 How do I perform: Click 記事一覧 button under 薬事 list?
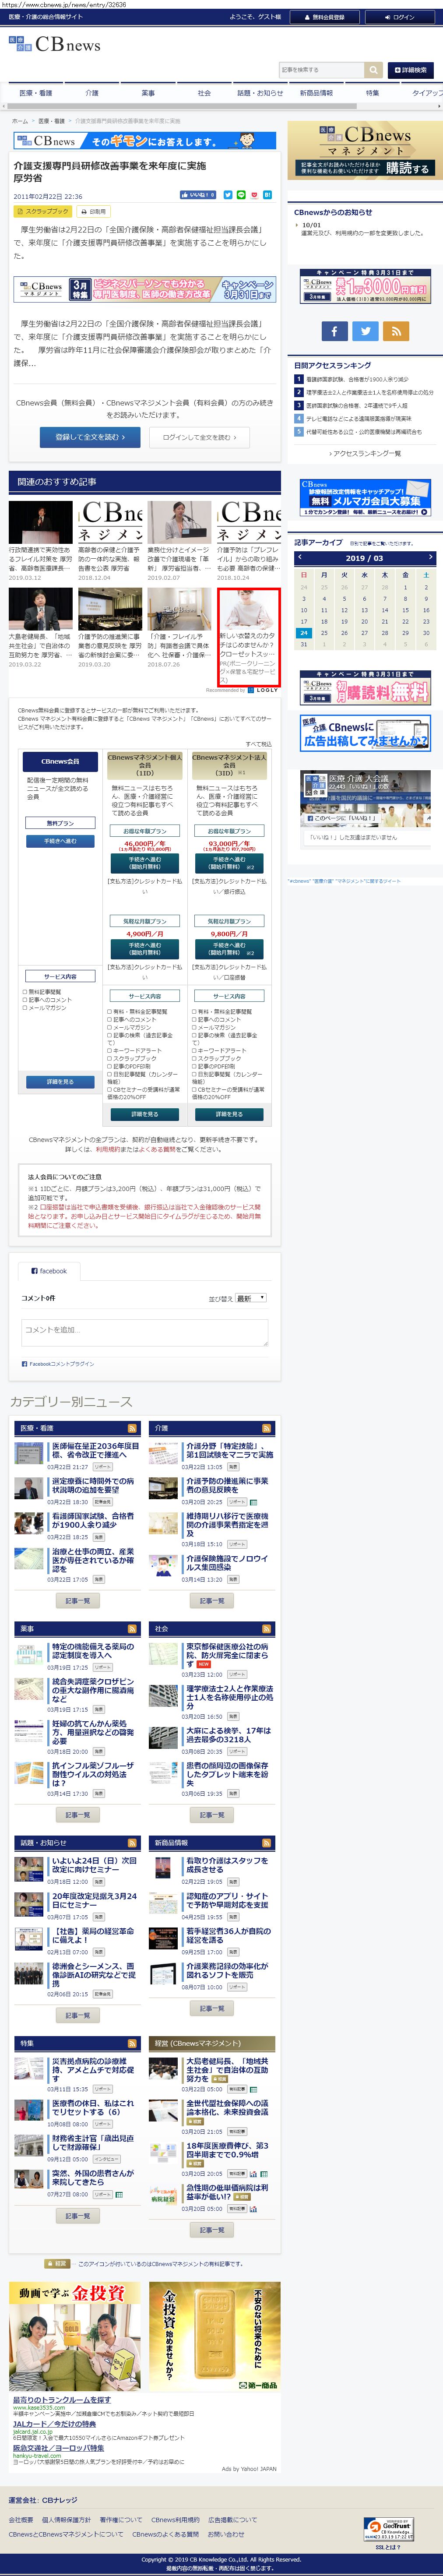click(x=77, y=1815)
